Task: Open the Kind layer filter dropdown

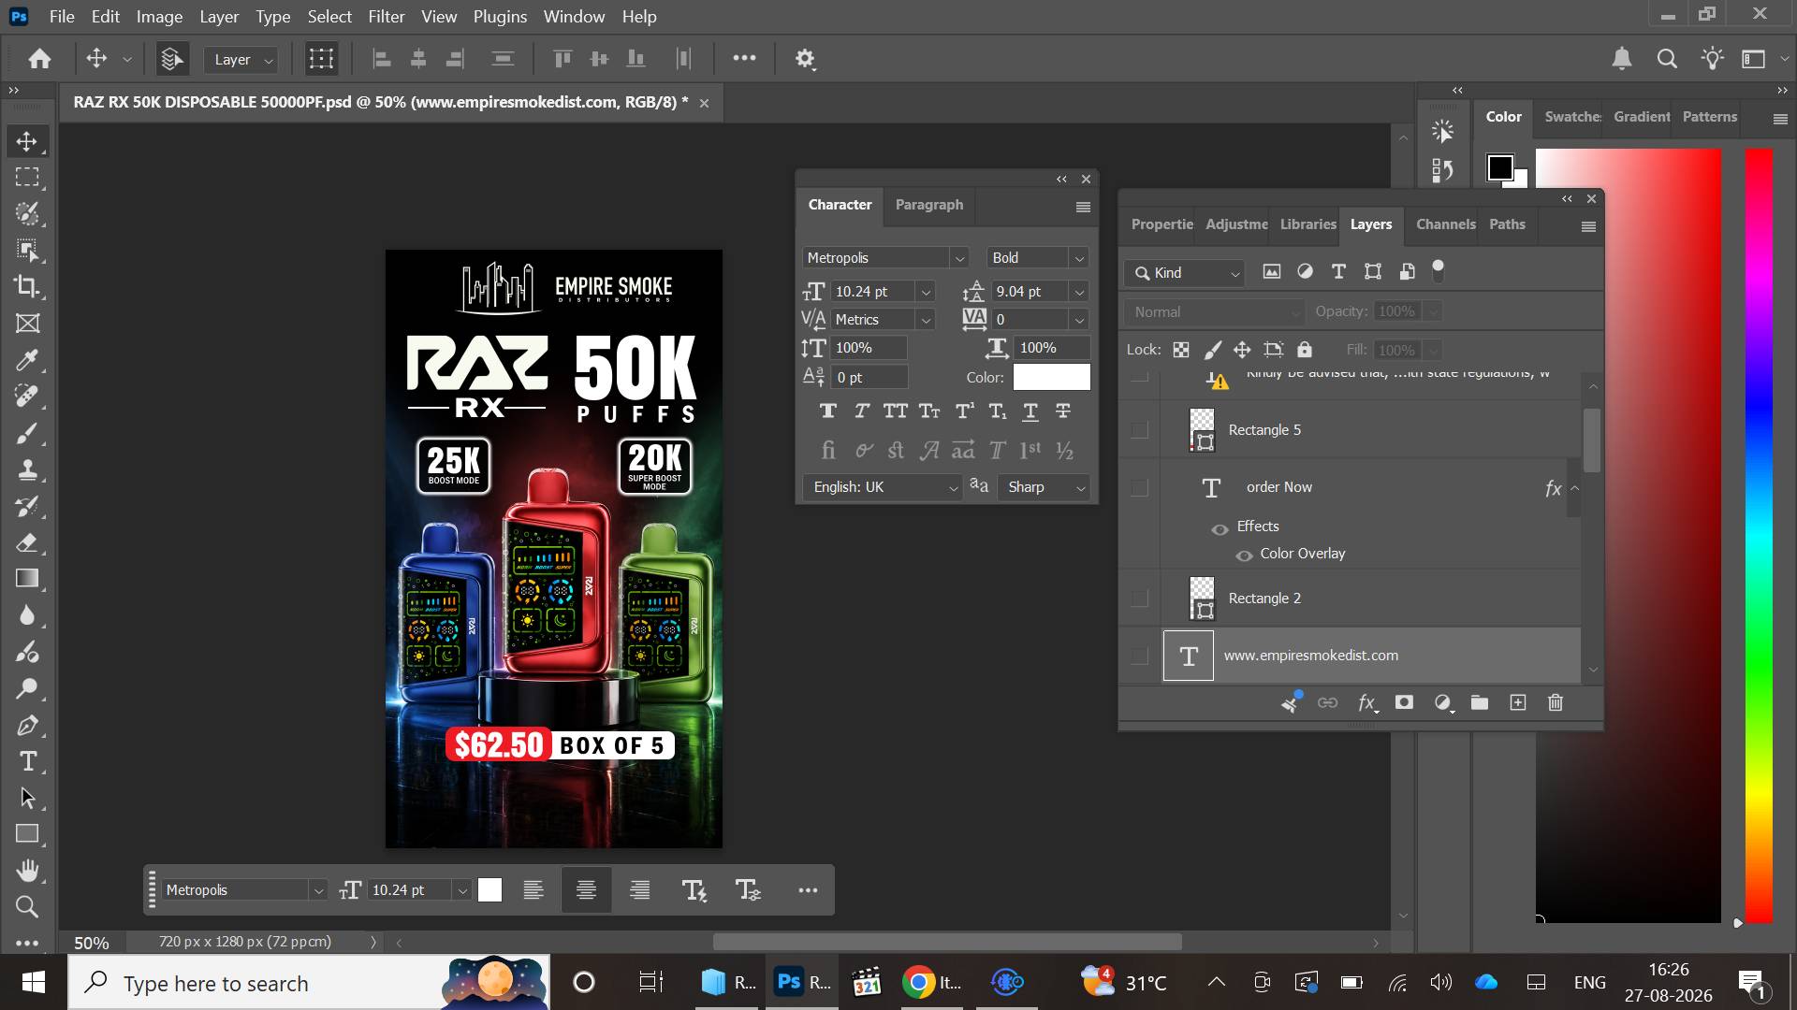Action: coord(1185,273)
